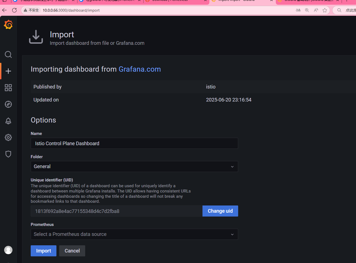Open the Alerting bell icon

[x=8, y=121]
